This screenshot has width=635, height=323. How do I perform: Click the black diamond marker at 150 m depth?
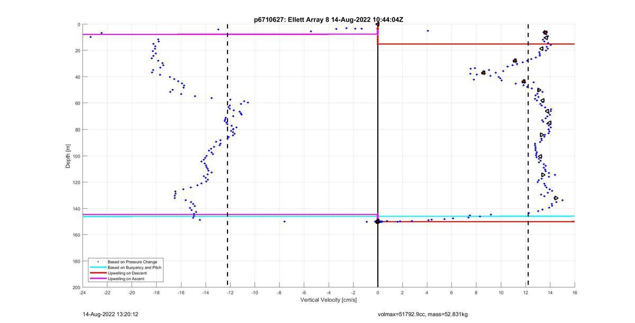click(377, 222)
